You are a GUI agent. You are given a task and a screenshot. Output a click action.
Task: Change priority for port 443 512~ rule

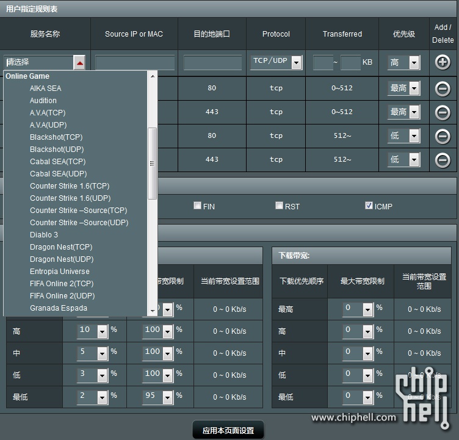pyautogui.click(x=404, y=159)
